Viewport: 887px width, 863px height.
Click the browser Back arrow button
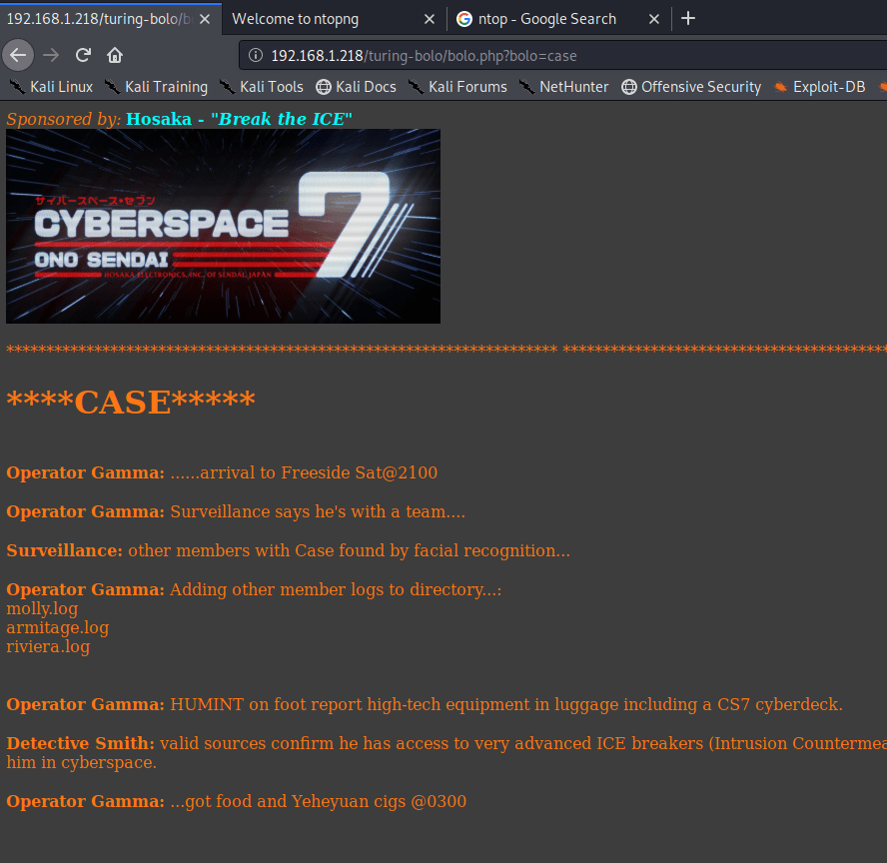18,55
